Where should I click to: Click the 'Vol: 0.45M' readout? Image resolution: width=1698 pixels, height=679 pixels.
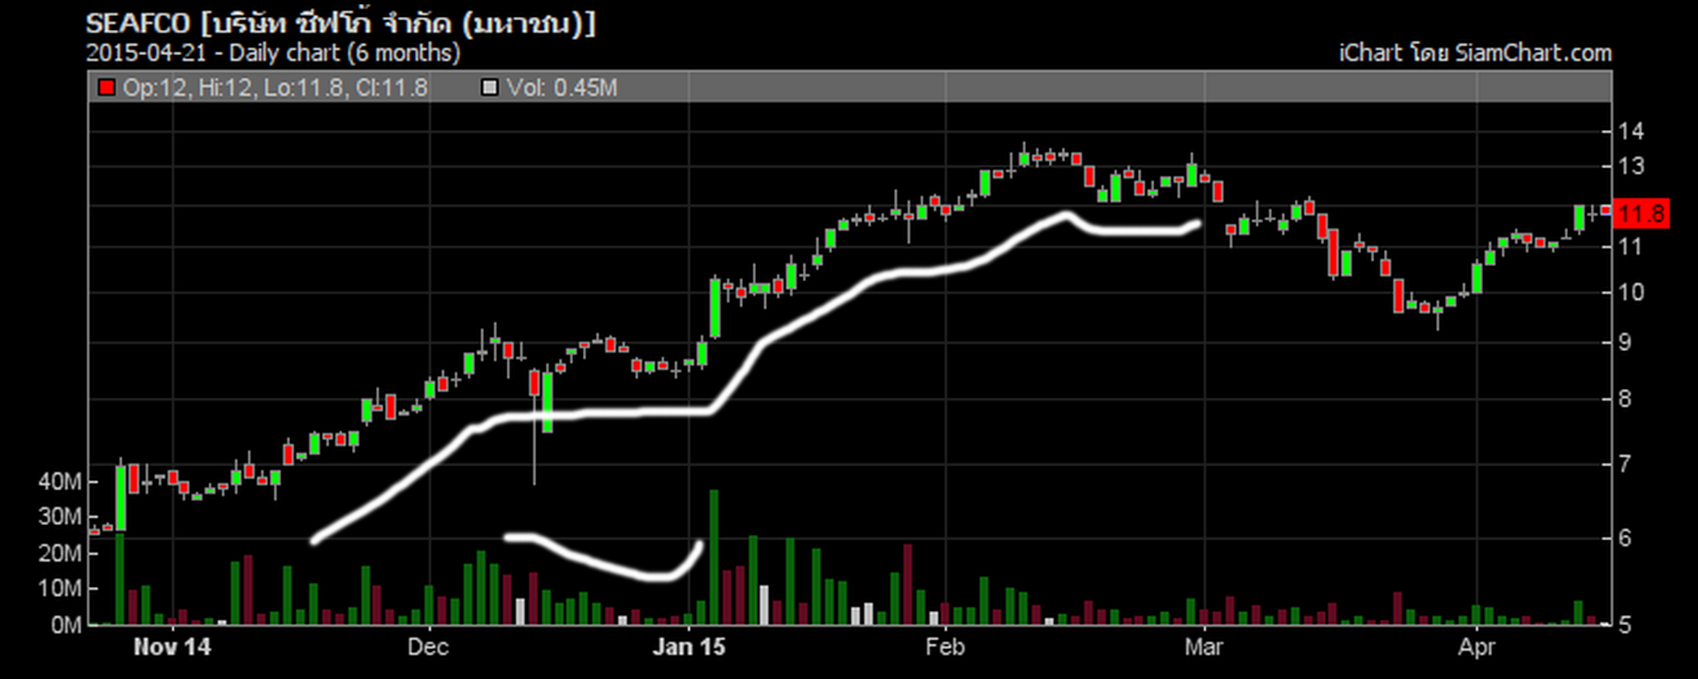(562, 88)
